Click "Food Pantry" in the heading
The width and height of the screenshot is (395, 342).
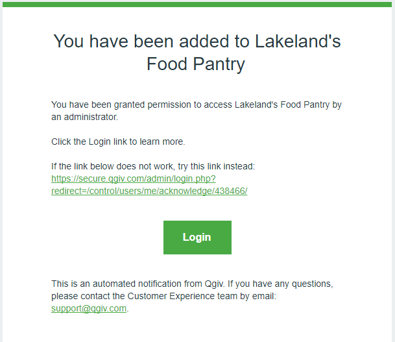coord(195,64)
